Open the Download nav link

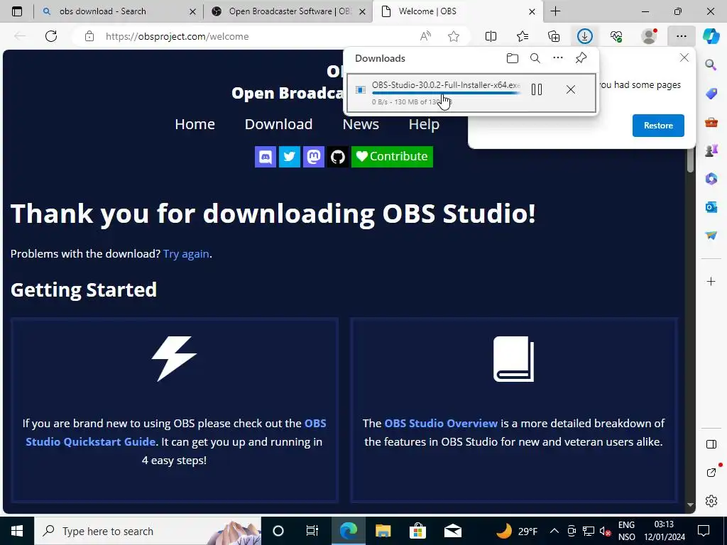pos(278,124)
